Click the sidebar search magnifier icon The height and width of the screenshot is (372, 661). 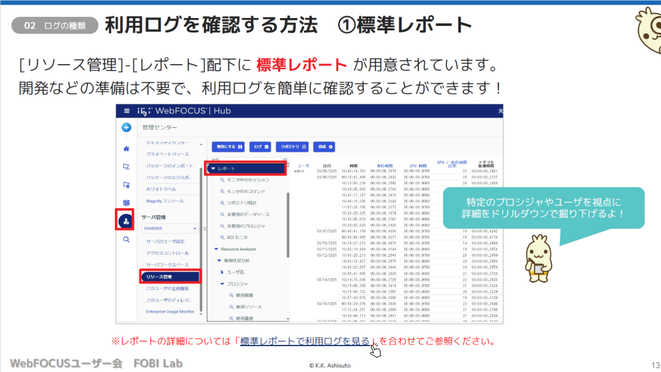[x=126, y=240]
